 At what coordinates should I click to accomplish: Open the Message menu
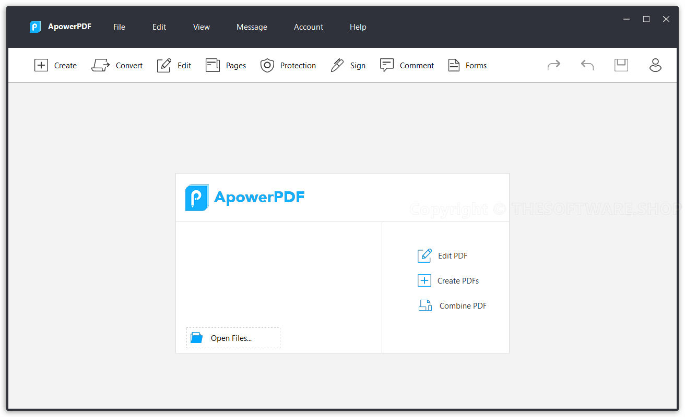click(252, 27)
